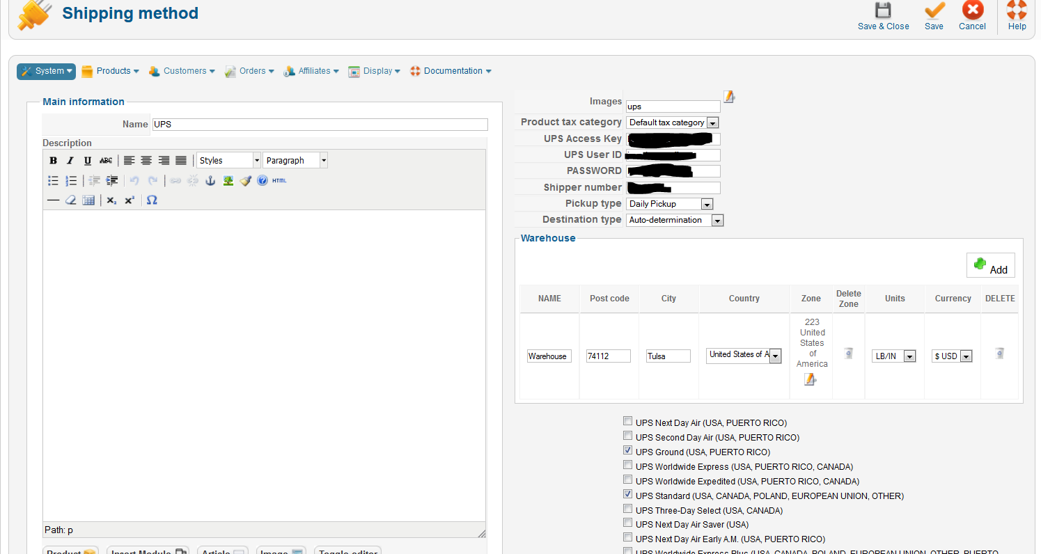The height and width of the screenshot is (554, 1041).
Task: Check UPS Worldwide Express (USA, PUERTO RICO, CANADA)
Action: point(628,465)
